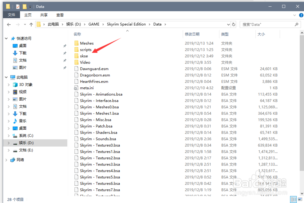Switch to details view icon
This screenshot has width=304, height=203.
click(294, 199)
